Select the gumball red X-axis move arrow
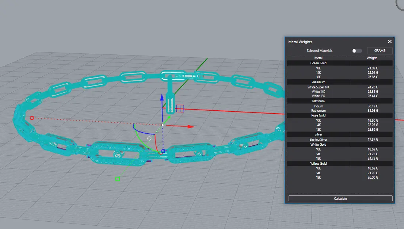The image size is (404, 229). 191,126
